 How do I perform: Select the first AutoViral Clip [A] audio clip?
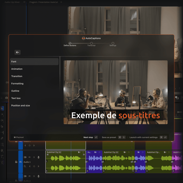pos(66,162)
